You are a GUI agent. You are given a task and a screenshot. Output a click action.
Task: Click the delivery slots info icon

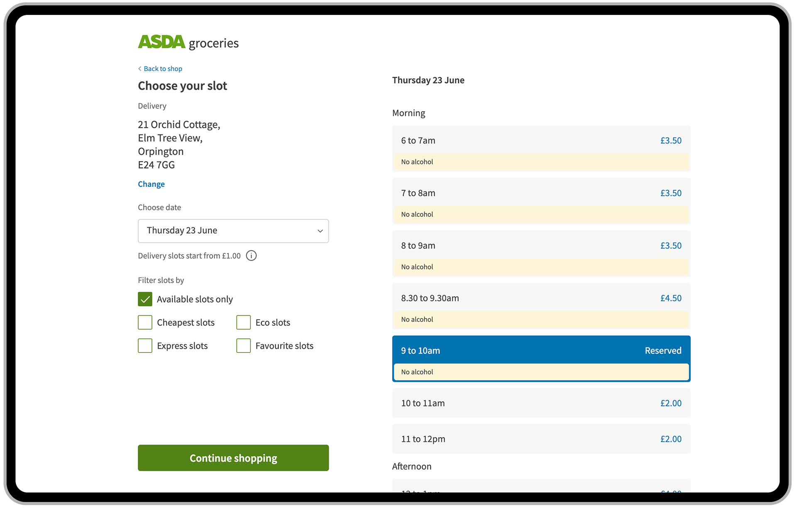pyautogui.click(x=251, y=256)
